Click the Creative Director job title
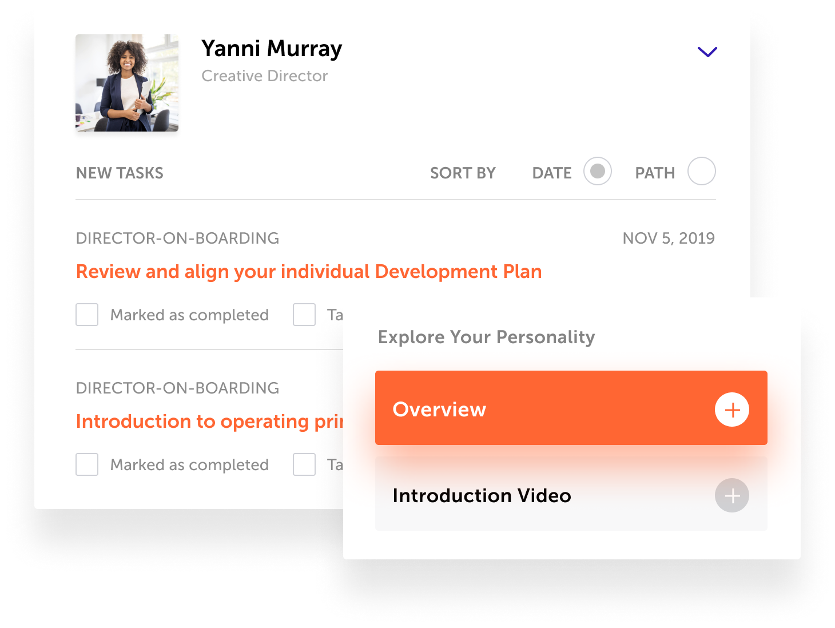The height and width of the screenshot is (628, 835). 264,76
